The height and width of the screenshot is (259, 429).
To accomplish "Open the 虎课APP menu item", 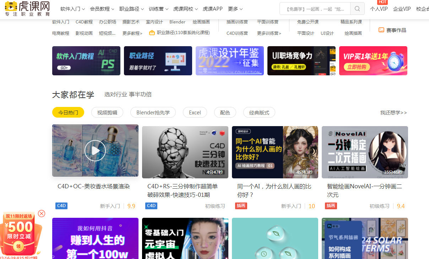I will click(212, 9).
